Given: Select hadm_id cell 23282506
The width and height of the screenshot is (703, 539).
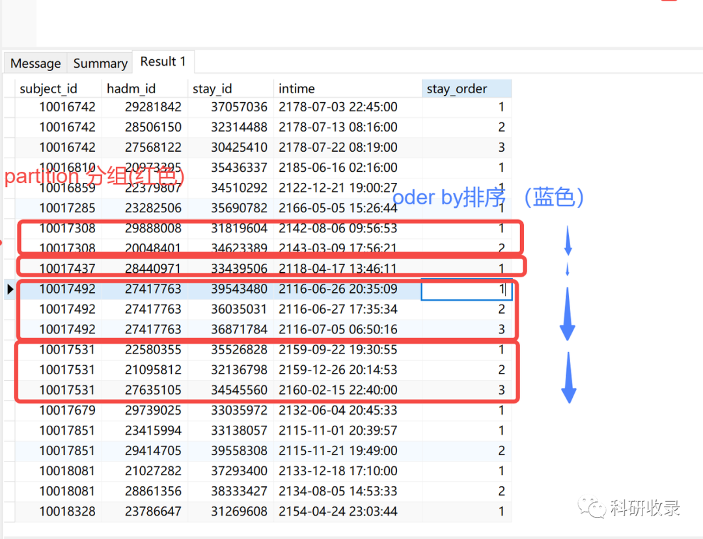Looking at the screenshot, I should click(145, 208).
